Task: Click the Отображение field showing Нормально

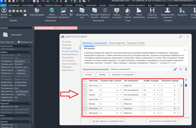Action: tap(22, 61)
